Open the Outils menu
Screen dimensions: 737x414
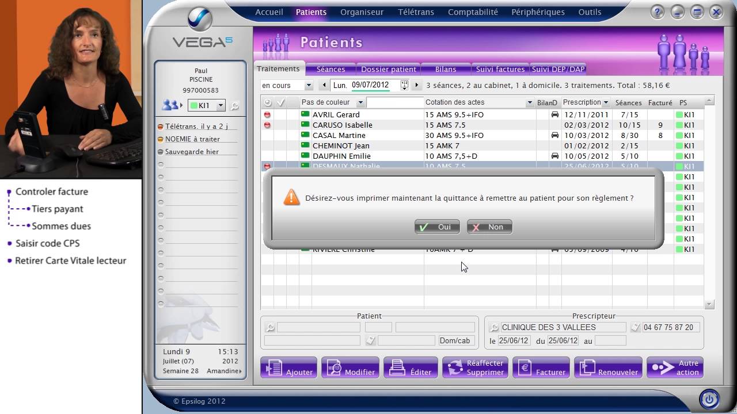590,11
